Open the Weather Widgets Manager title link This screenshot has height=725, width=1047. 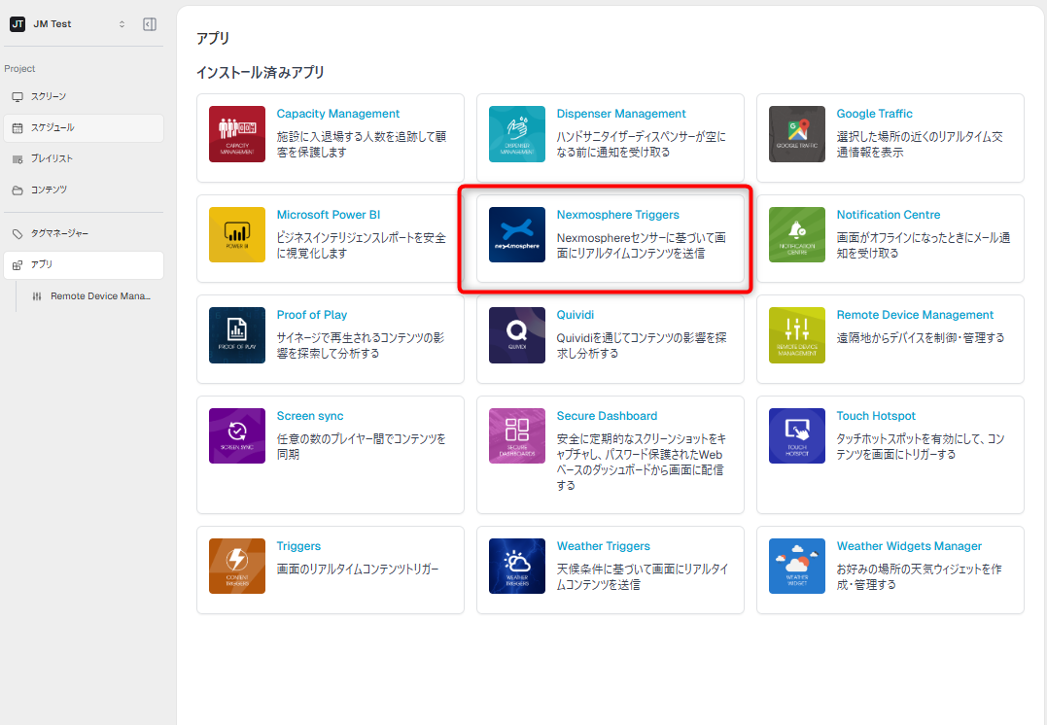[x=909, y=546]
